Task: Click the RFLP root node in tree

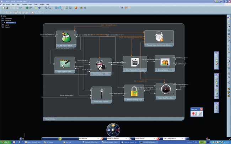Action: 4,16
